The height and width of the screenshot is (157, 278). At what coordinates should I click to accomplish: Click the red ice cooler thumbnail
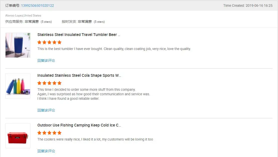[x=18, y=136]
